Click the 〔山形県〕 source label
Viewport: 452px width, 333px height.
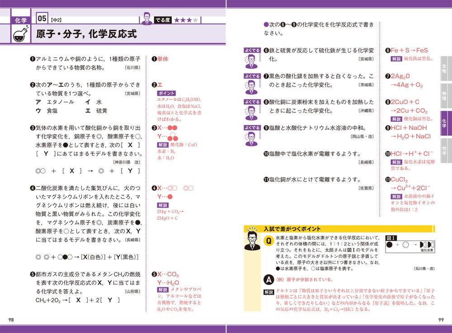pos(132,291)
